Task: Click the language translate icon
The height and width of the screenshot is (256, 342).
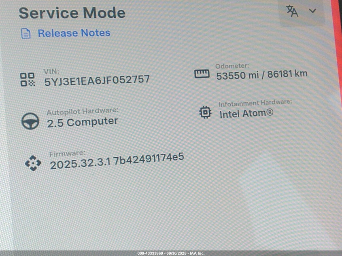Action: tap(292, 11)
